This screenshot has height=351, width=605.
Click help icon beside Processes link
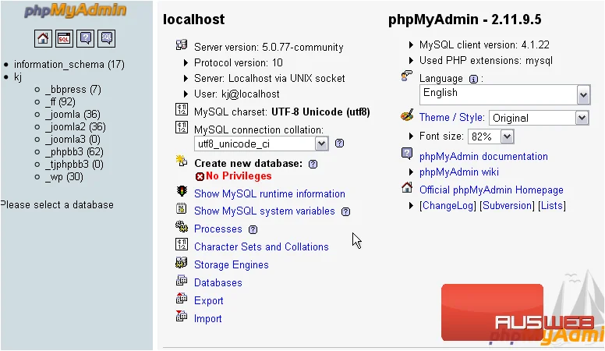253,230
